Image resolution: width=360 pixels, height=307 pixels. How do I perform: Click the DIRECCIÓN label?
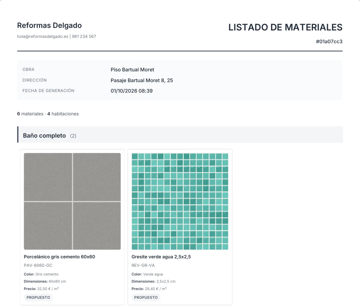click(x=35, y=80)
